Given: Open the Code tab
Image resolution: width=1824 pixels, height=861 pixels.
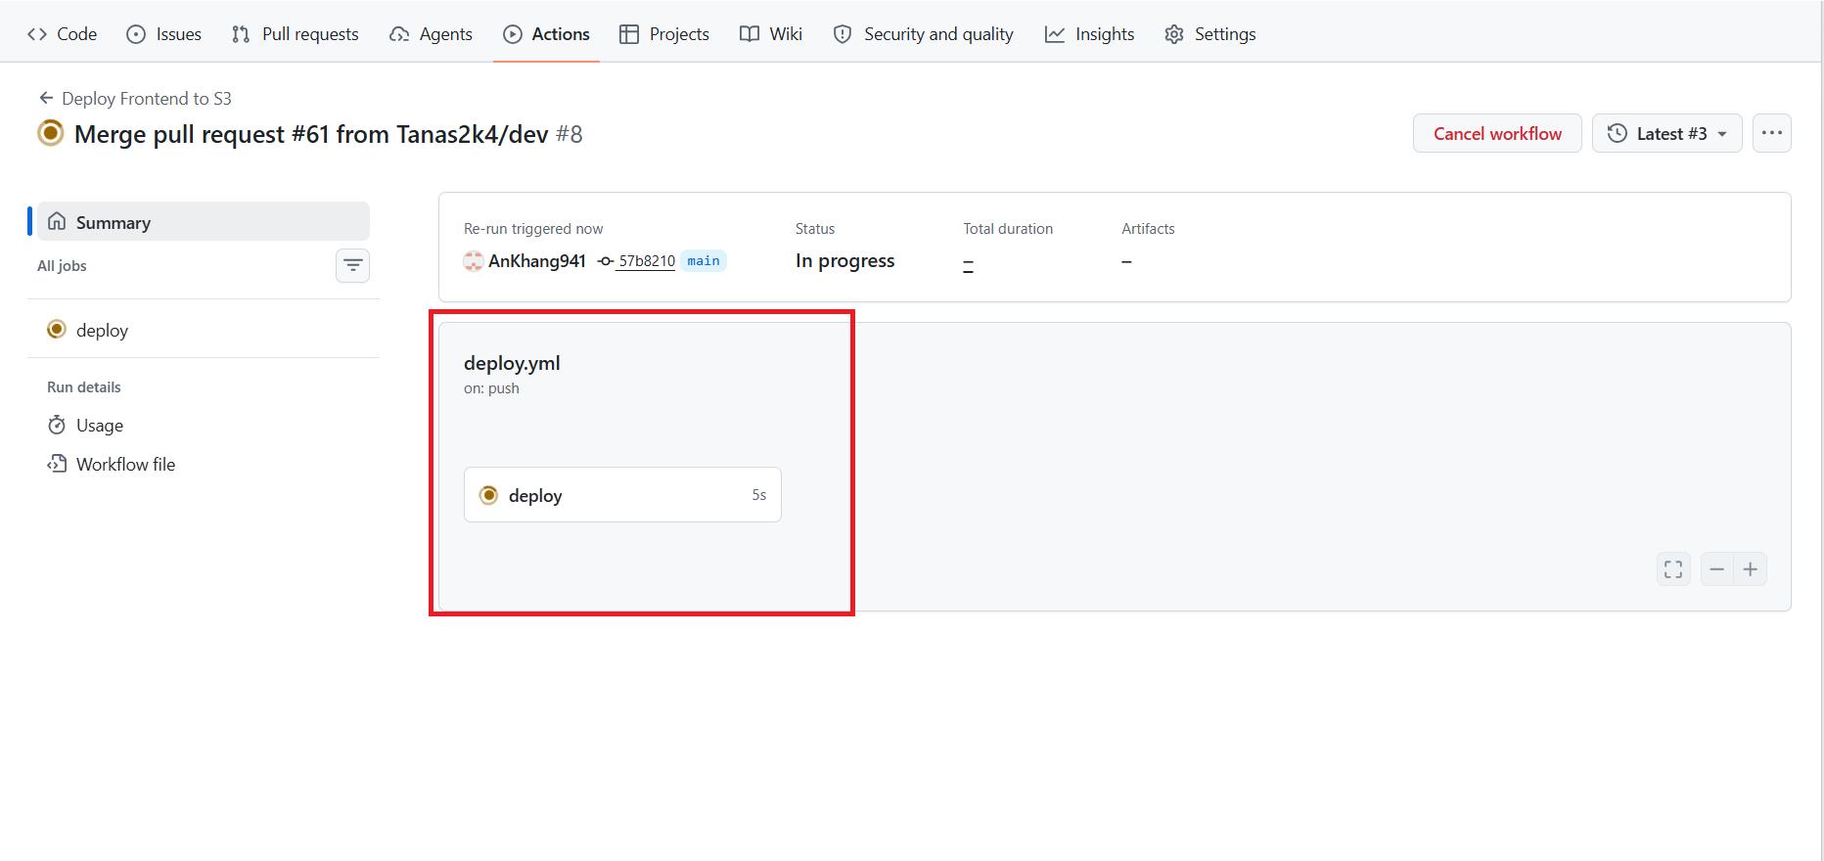Looking at the screenshot, I should (63, 34).
